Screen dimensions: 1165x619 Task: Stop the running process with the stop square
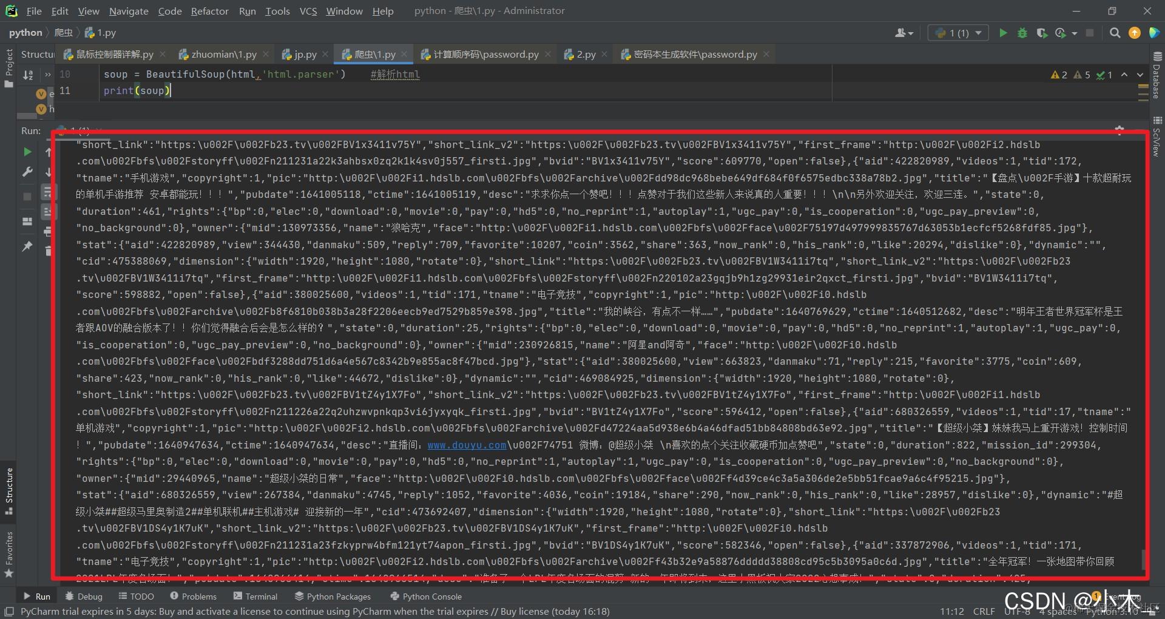pos(1090,33)
